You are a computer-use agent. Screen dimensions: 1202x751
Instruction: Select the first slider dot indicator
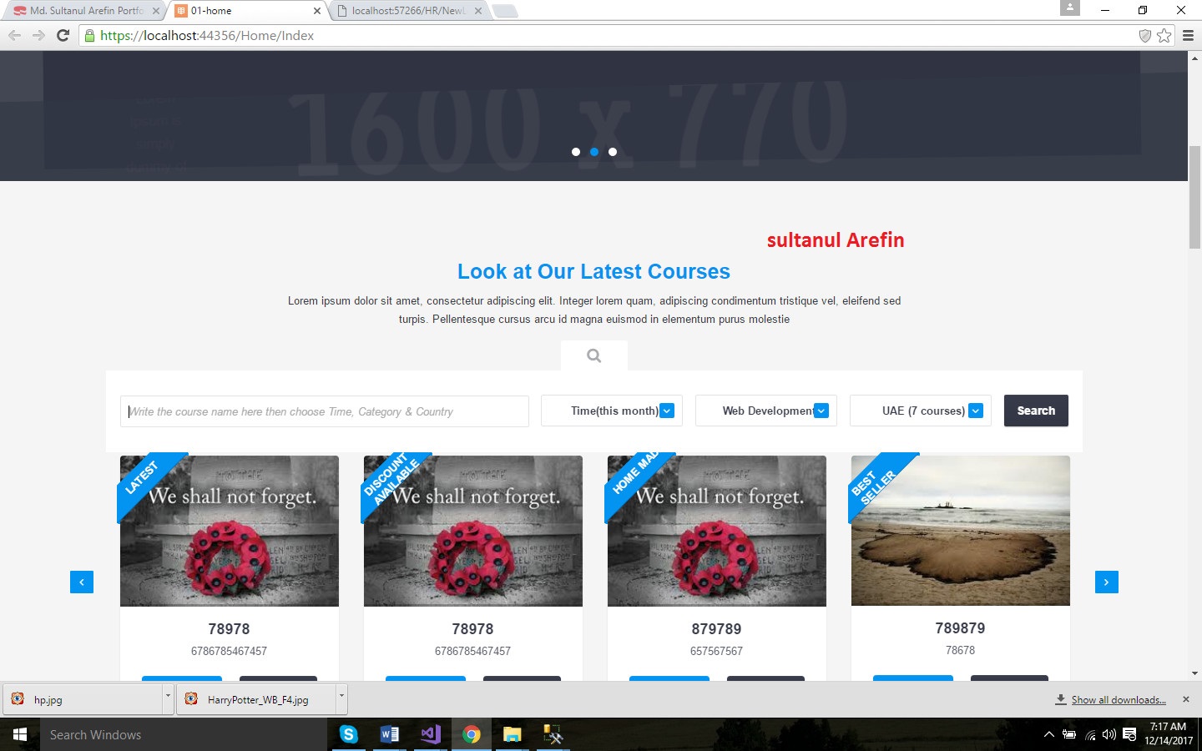(576, 152)
